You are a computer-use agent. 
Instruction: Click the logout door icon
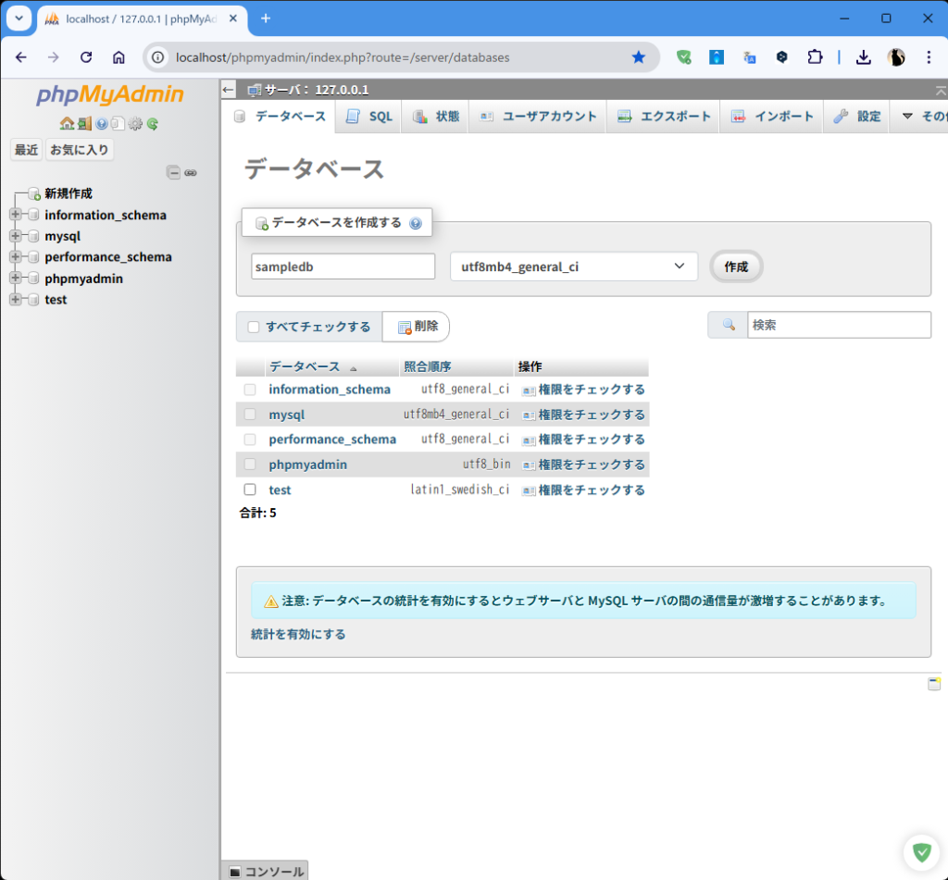click(x=84, y=124)
